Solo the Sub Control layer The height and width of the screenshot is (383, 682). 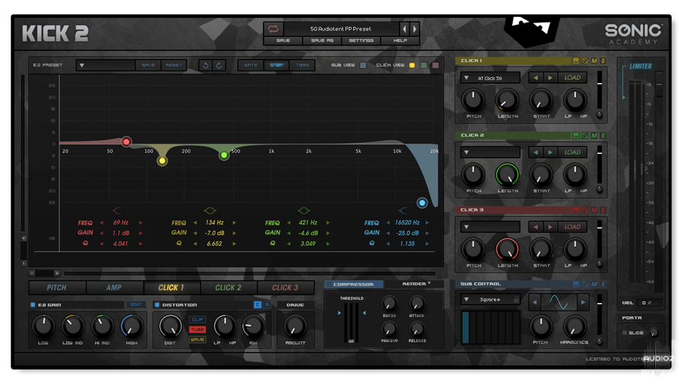click(603, 284)
